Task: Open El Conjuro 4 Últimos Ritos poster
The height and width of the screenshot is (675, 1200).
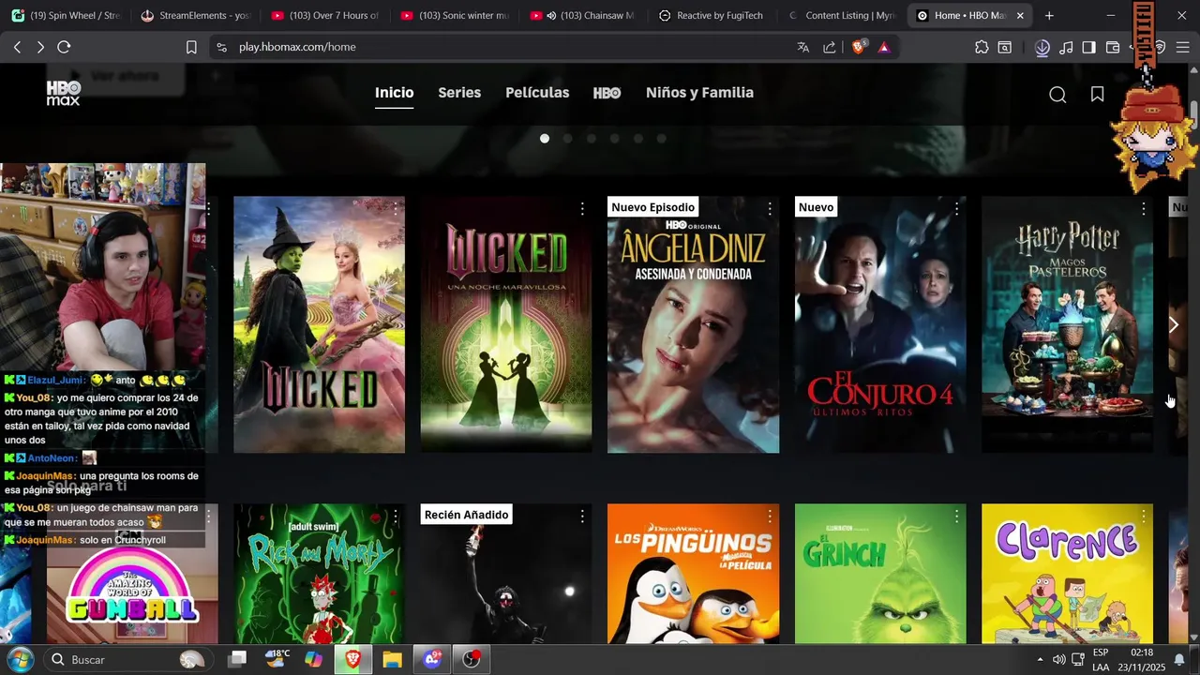Action: [880, 324]
